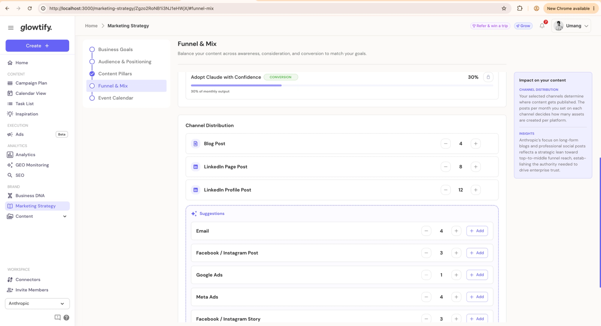The height and width of the screenshot is (326, 601).
Task: Go back in browser history
Action: coord(7,8)
